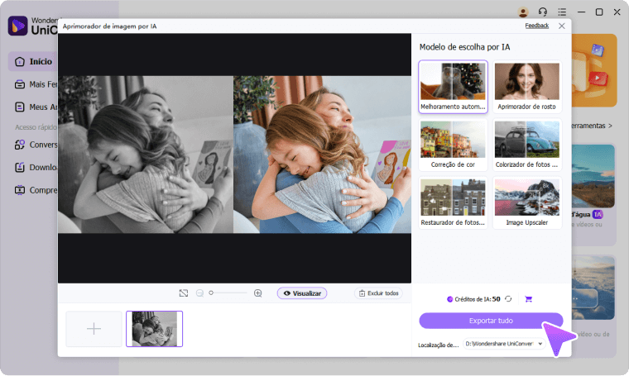Click the UniConverter logo icon
Viewport: 629px width, 376px height.
[17, 26]
